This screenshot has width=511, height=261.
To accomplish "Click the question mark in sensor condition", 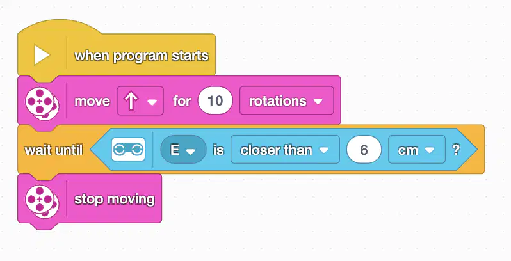I will point(456,150).
